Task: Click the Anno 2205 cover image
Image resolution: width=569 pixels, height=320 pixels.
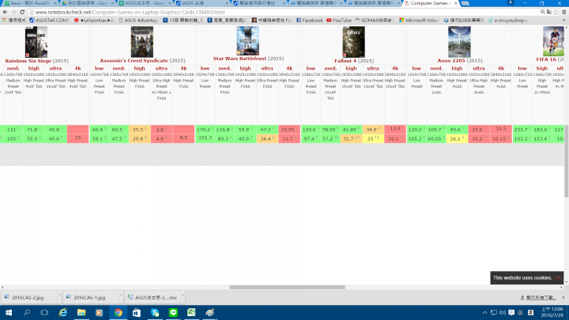Action: (459, 42)
